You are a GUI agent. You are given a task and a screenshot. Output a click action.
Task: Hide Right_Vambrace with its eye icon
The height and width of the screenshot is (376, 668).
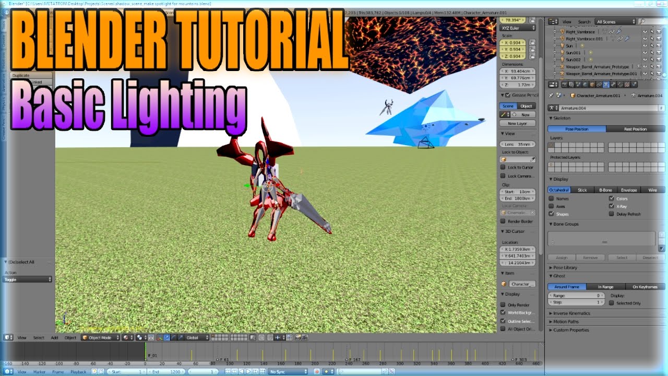[x=645, y=32]
